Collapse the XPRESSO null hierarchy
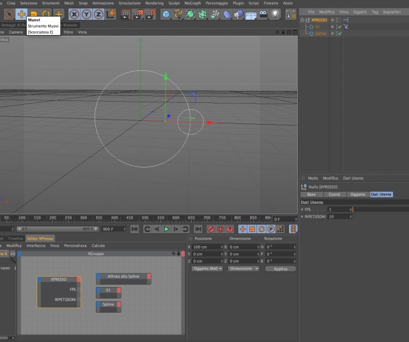The image size is (409, 342). 302,20
